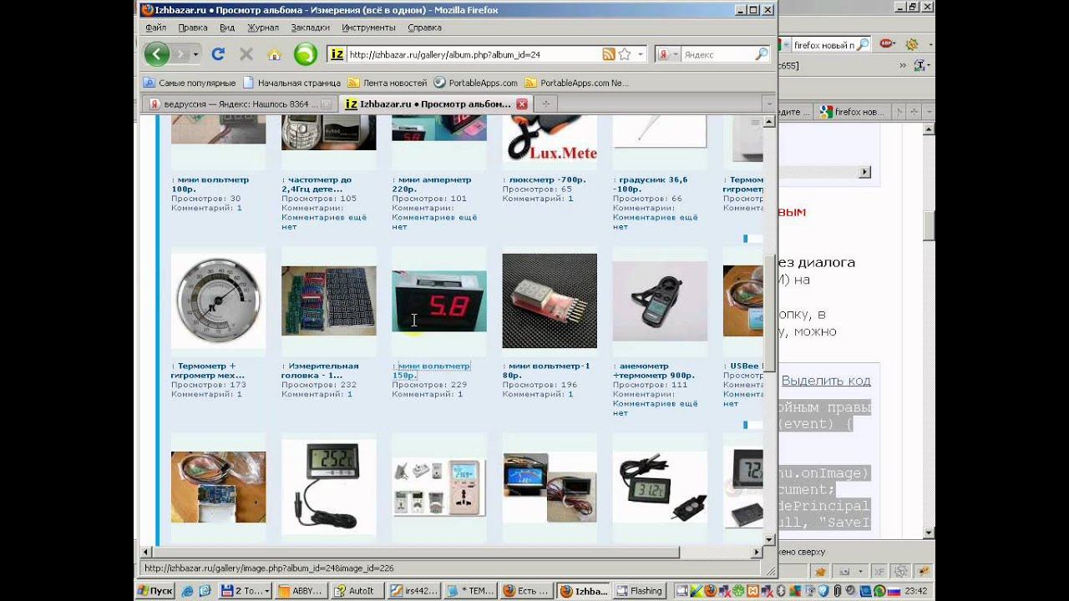This screenshot has width=1069, height=601.
Task: Open the мини вольтметр-1 80р. link
Action: (x=546, y=371)
